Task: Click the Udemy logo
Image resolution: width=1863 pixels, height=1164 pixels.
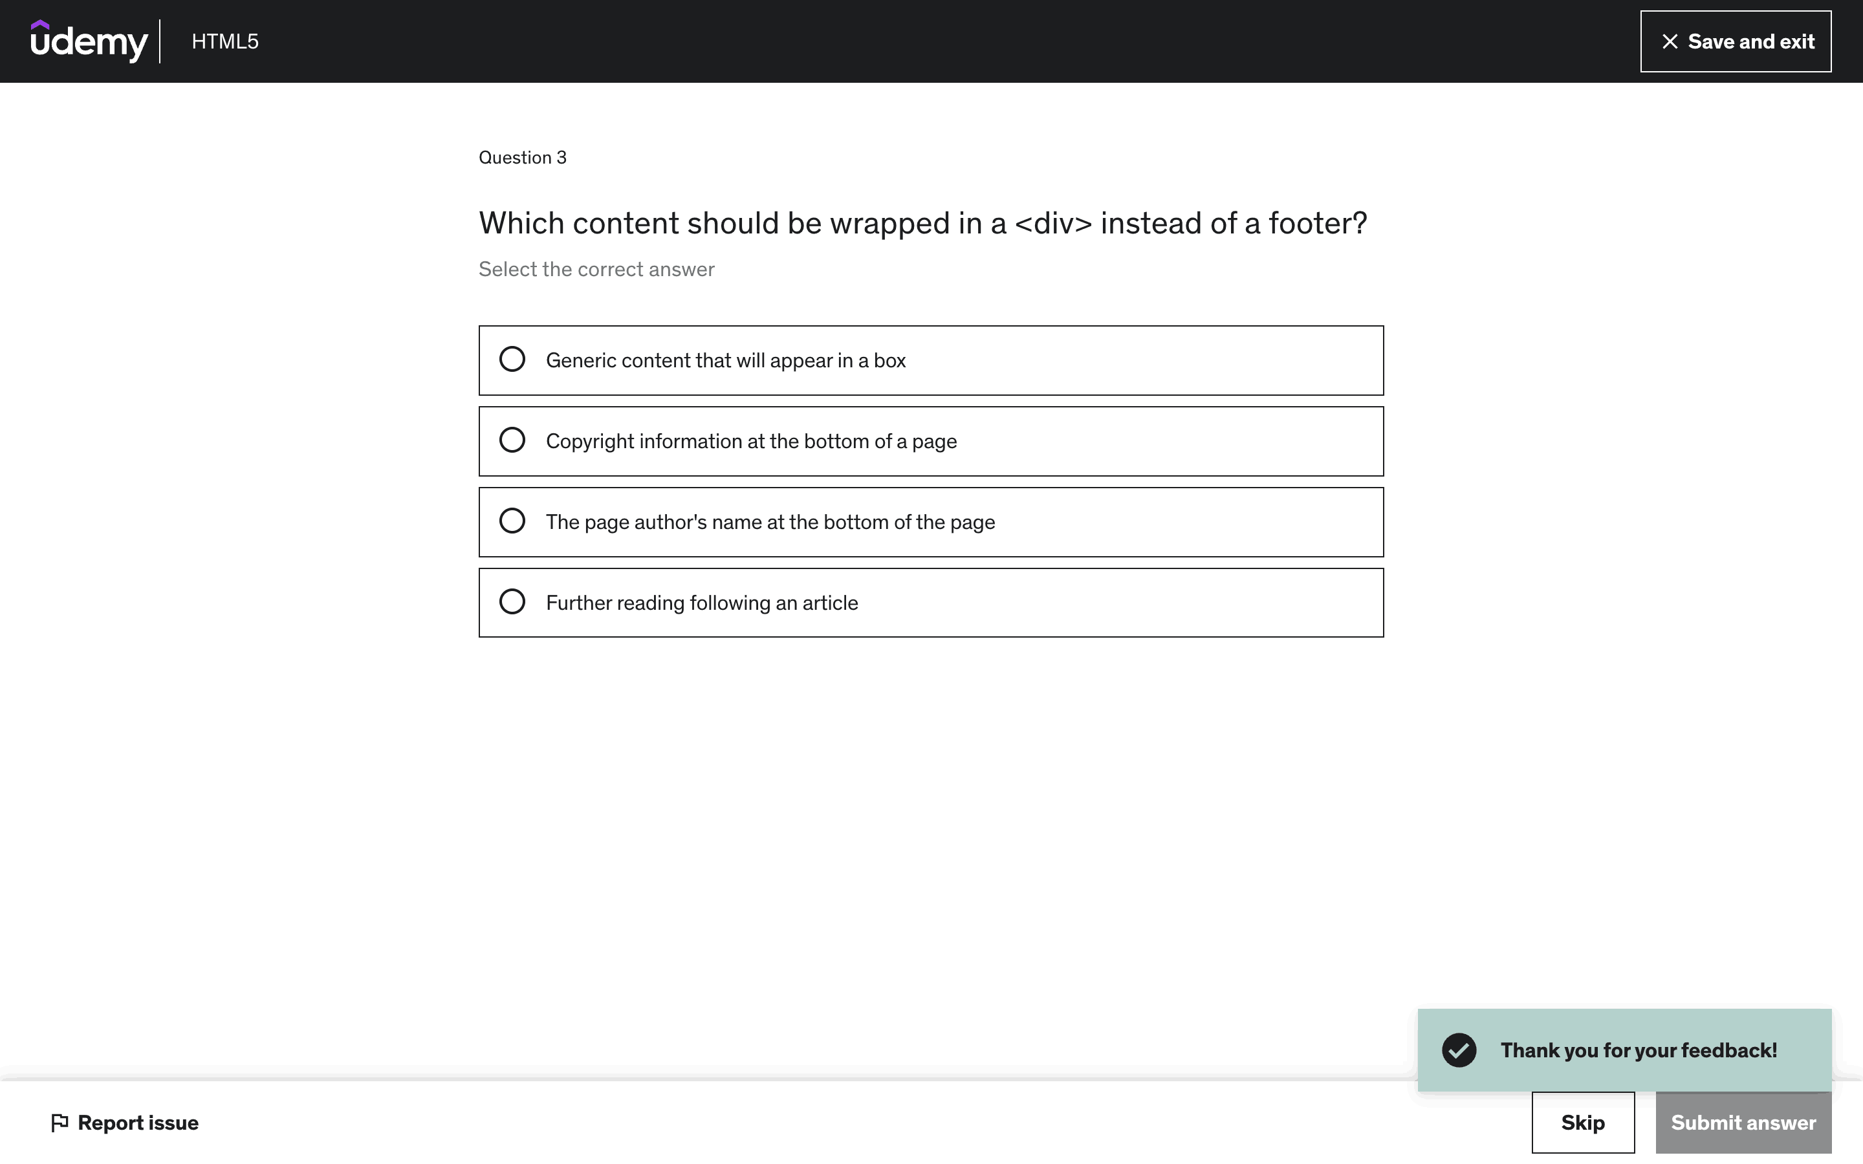Action: coord(89,41)
